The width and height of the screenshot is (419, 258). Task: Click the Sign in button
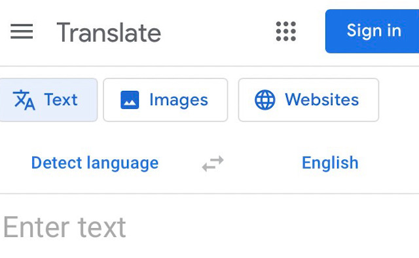tap(373, 31)
